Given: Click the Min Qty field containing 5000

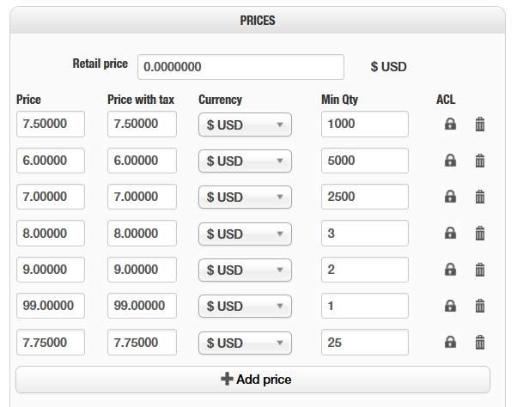Looking at the screenshot, I should point(365,161).
